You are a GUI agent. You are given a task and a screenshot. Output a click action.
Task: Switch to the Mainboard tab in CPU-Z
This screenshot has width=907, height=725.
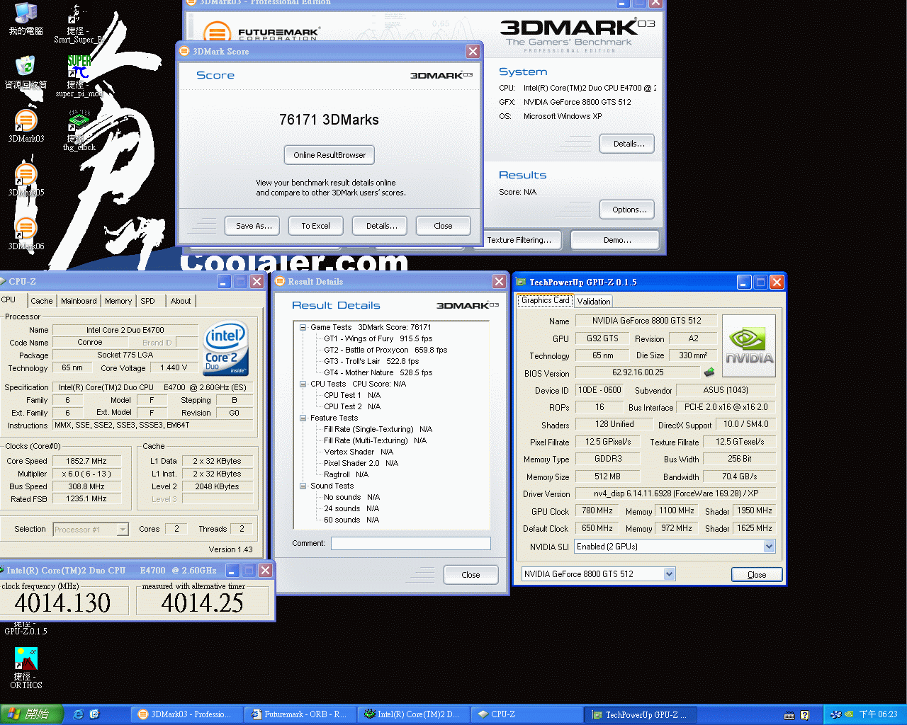pyautogui.click(x=79, y=301)
